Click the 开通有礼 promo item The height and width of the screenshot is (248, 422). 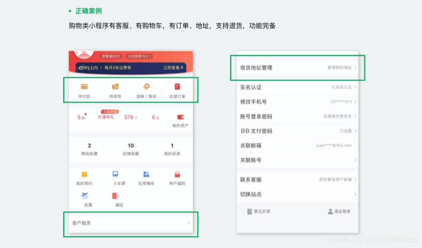(106, 117)
